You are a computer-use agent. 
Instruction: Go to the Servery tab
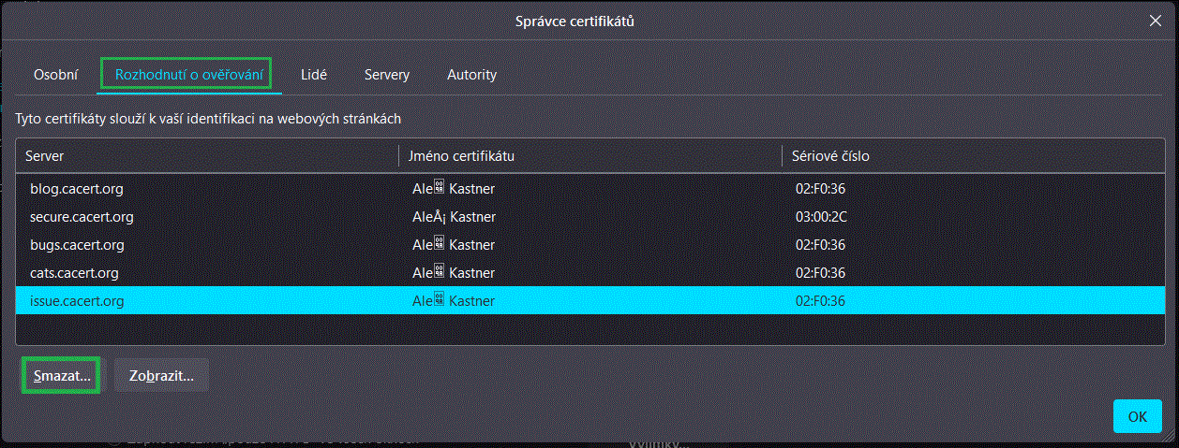point(387,75)
